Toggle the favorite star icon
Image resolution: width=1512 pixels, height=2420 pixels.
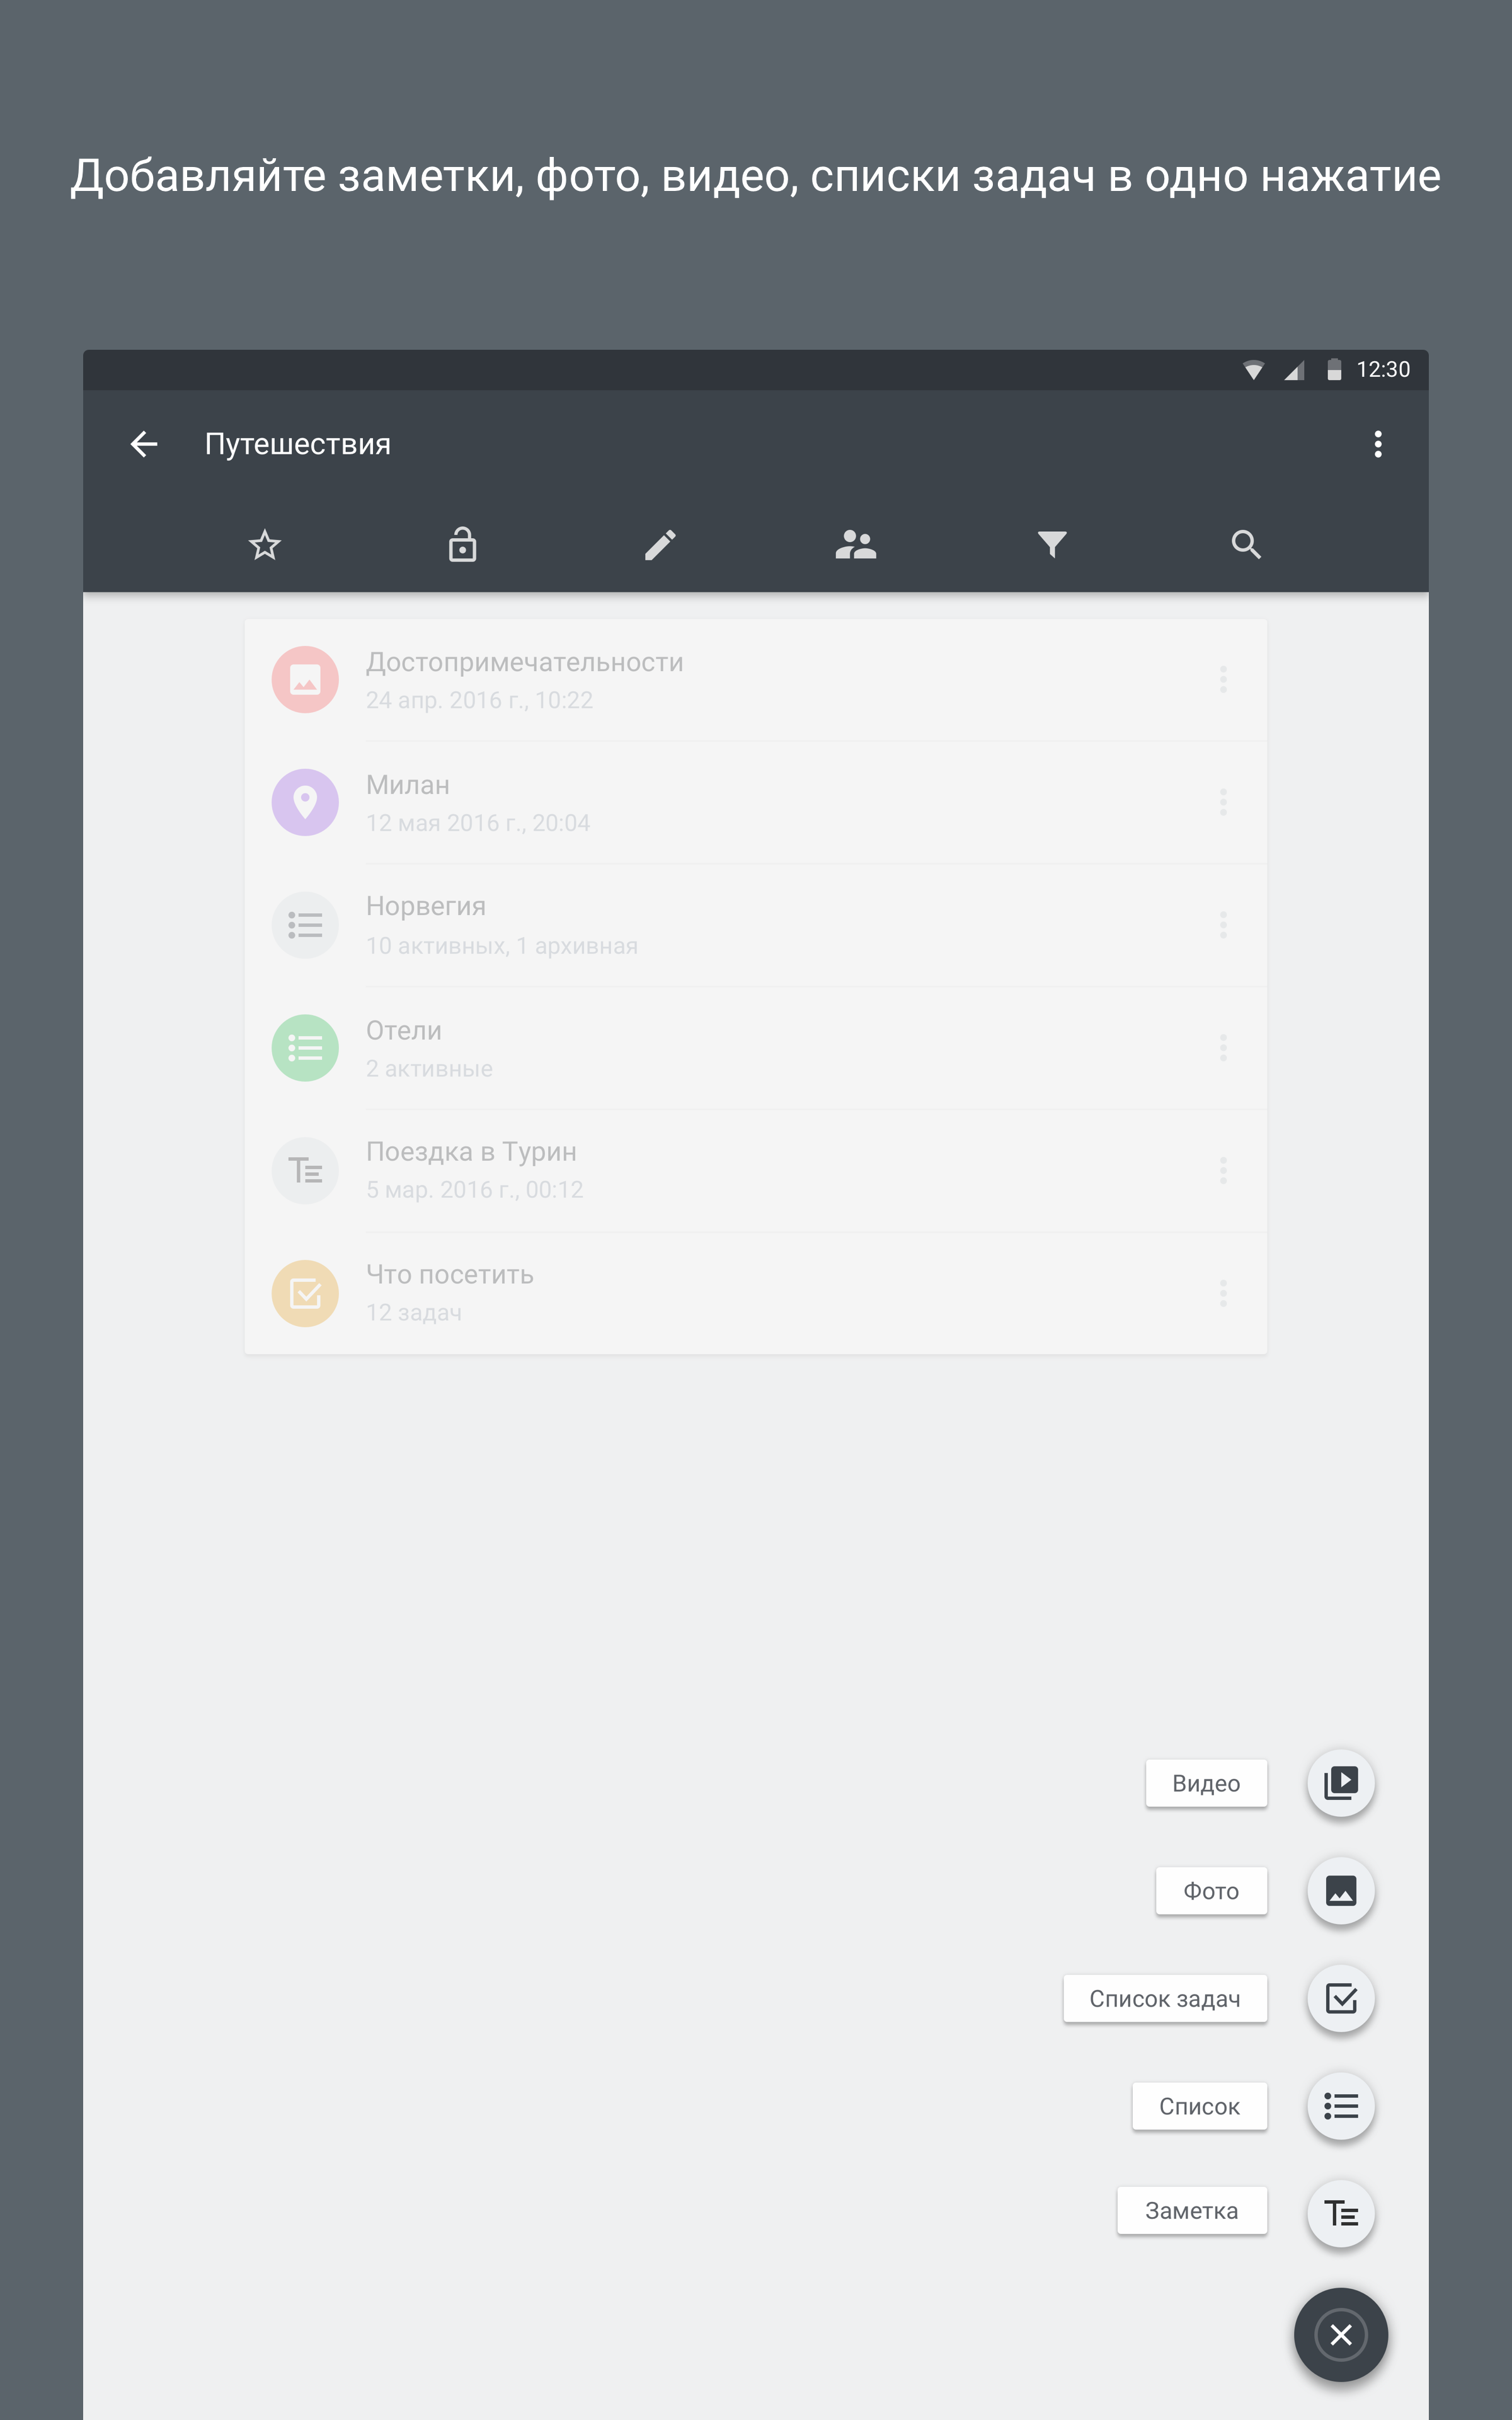[265, 545]
